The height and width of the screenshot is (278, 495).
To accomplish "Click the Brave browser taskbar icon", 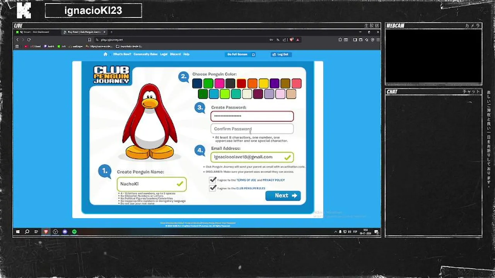I will (46, 232).
